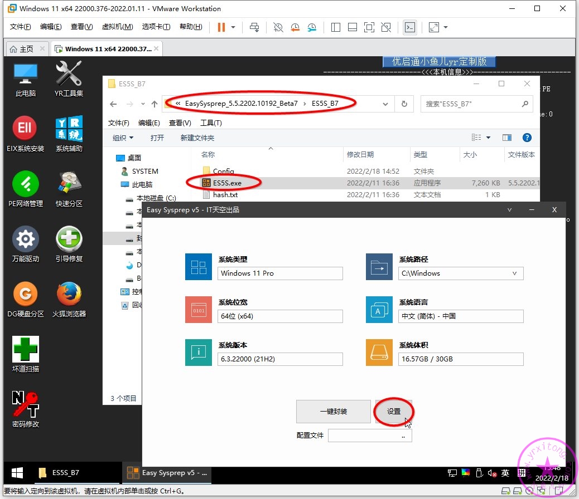Click the volume muted tray icon
The image size is (579, 499).
pos(492,473)
